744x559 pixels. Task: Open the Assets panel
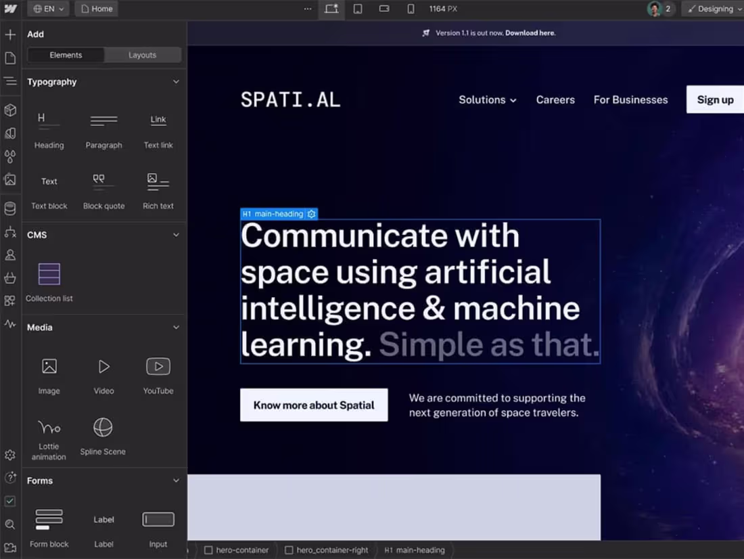pyautogui.click(x=10, y=180)
